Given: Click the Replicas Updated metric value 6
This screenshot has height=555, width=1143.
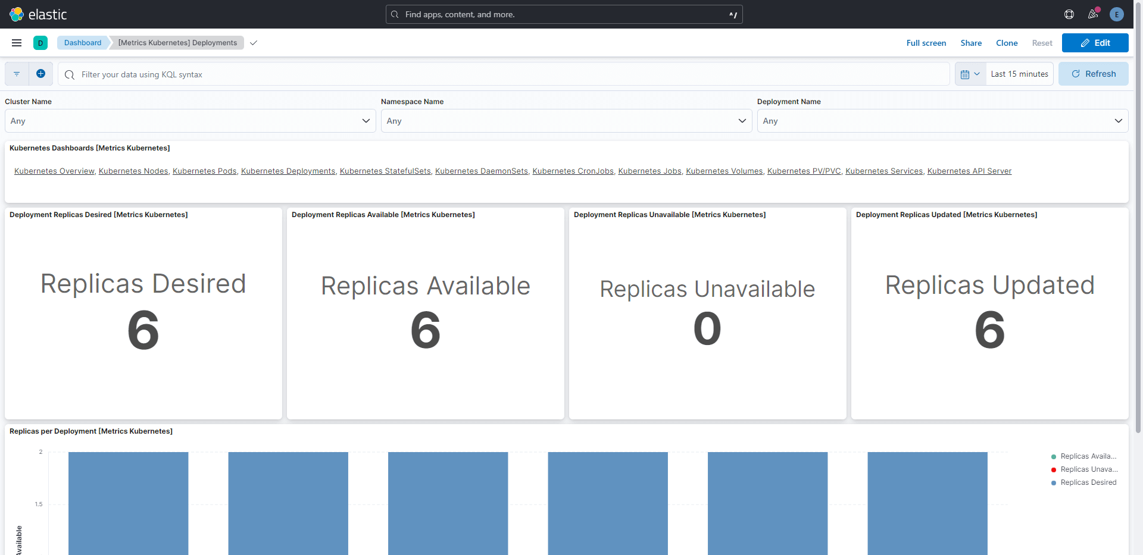Looking at the screenshot, I should 989,330.
